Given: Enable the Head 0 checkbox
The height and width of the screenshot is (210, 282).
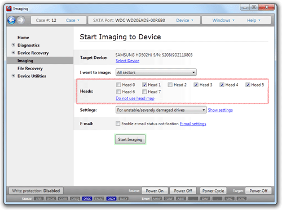Looking at the screenshot, I should [118, 85].
